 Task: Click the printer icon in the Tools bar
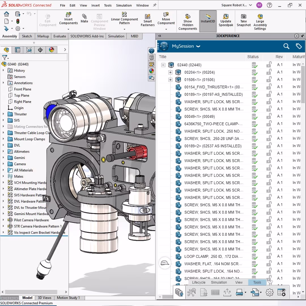pos(239,292)
